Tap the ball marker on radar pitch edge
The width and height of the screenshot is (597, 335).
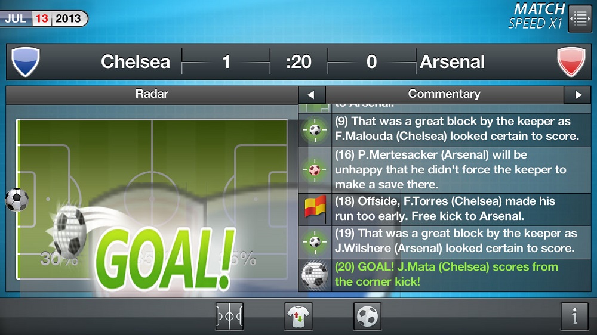coord(16,199)
